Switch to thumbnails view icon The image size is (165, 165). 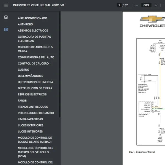pyautogui.click(x=6, y=17)
